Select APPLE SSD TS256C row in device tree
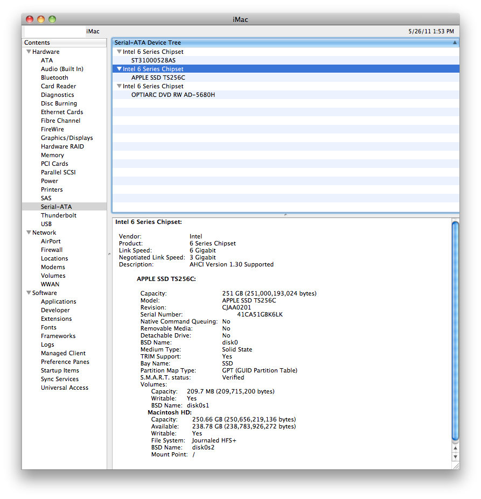The image size is (481, 499). (x=285, y=78)
